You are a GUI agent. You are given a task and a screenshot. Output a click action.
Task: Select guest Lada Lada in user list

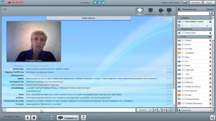click(x=194, y=70)
